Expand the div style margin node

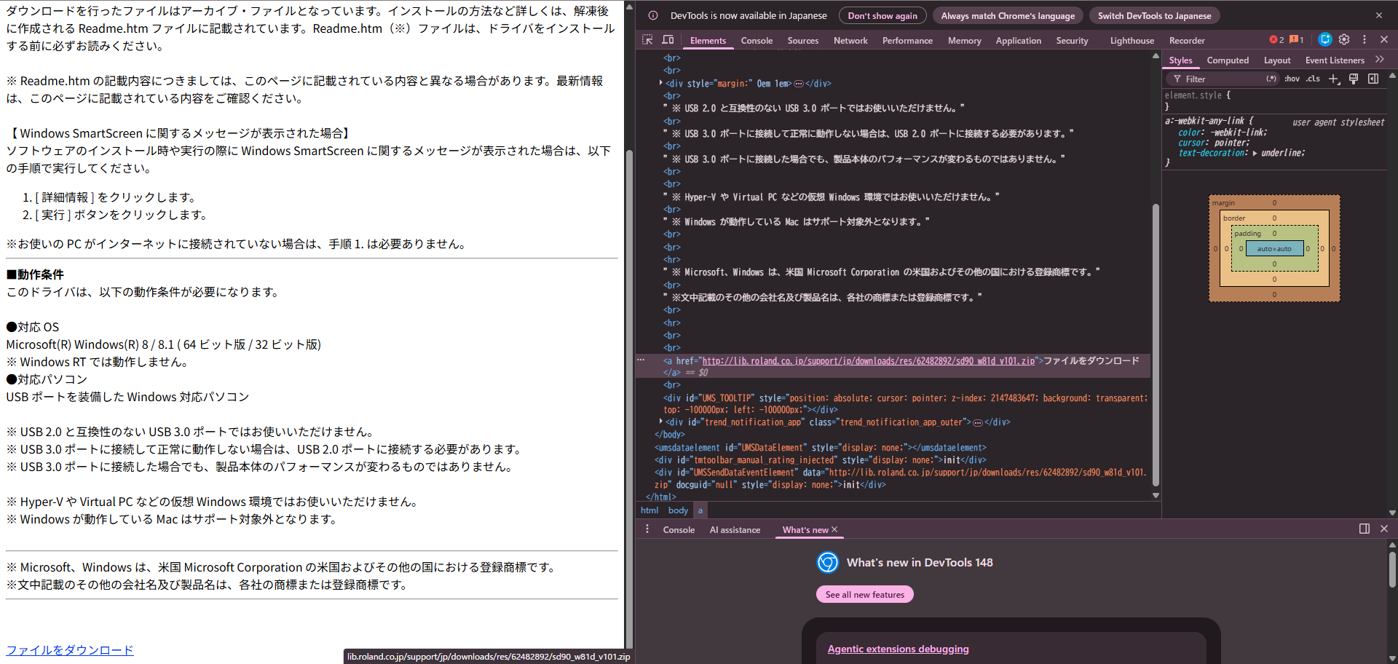[x=660, y=83]
